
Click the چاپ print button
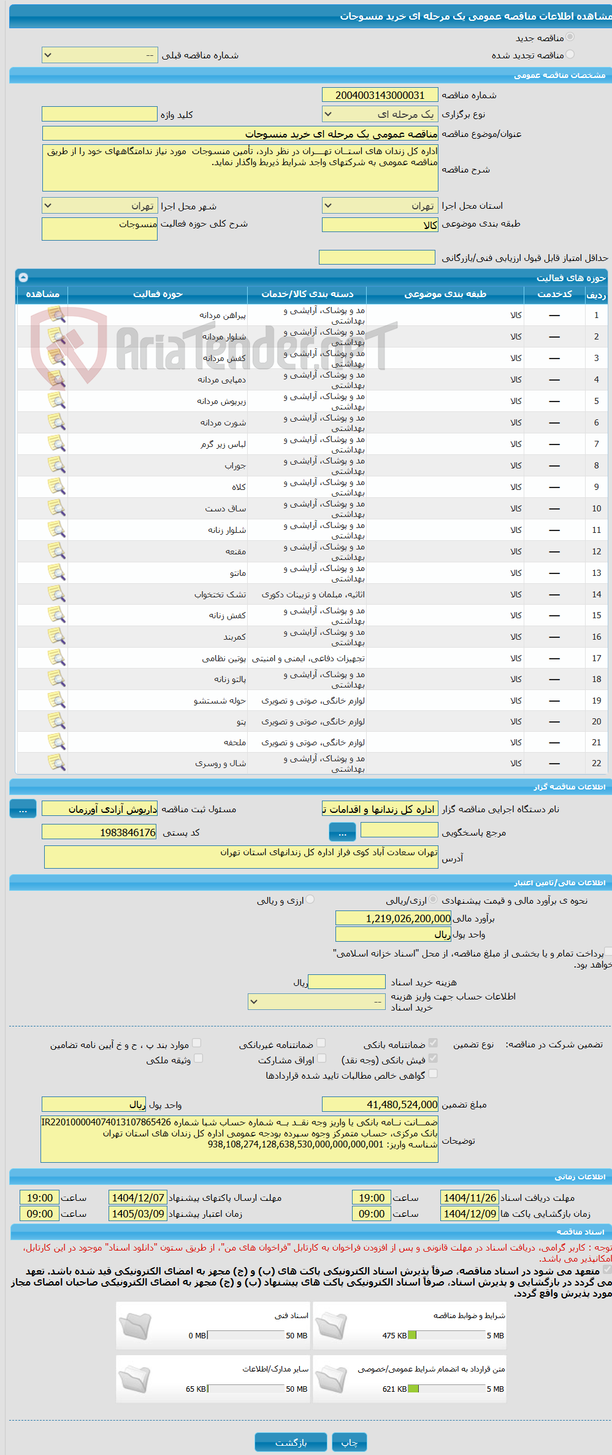click(x=350, y=1442)
